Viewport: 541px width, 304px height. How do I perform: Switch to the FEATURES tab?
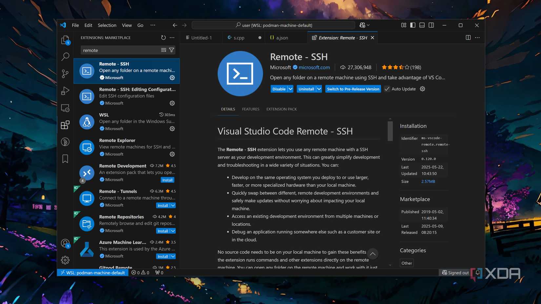coord(250,109)
